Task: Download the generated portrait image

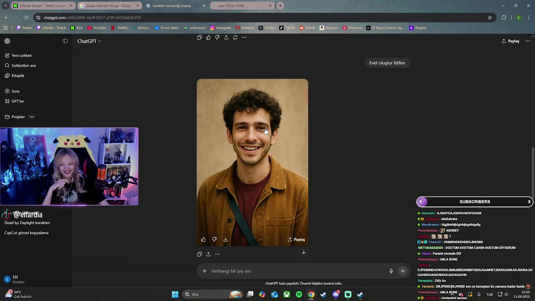Action: click(226, 240)
